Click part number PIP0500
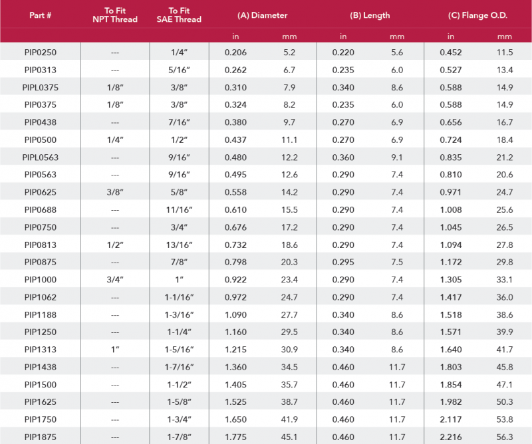 pos(40,140)
